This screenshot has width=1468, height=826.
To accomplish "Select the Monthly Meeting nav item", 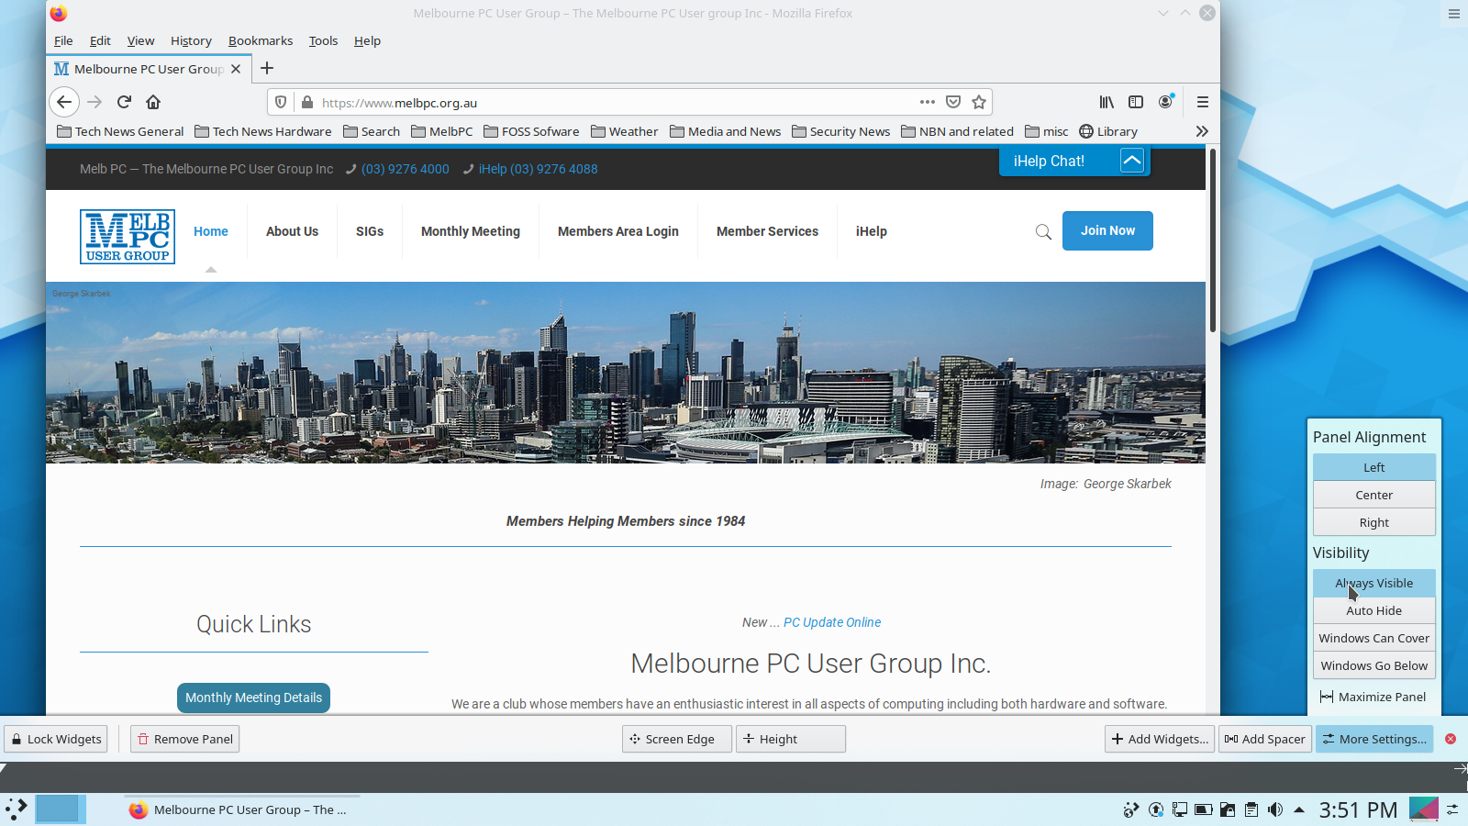I will pos(471,231).
